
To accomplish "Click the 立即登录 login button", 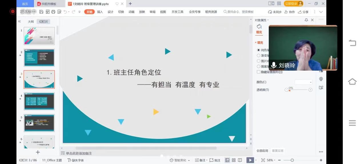I will (x=293, y=4).
